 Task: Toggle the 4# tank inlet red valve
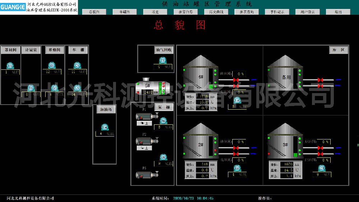click(x=236, y=80)
